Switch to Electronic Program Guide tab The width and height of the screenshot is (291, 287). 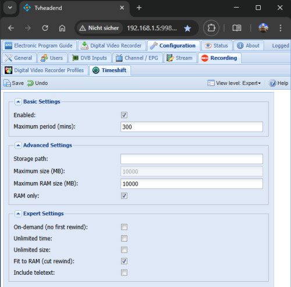click(39, 45)
